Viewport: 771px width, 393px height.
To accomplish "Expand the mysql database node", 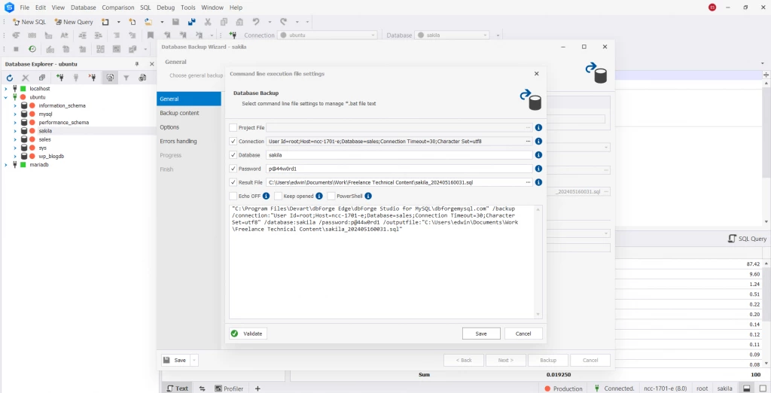I will point(15,114).
